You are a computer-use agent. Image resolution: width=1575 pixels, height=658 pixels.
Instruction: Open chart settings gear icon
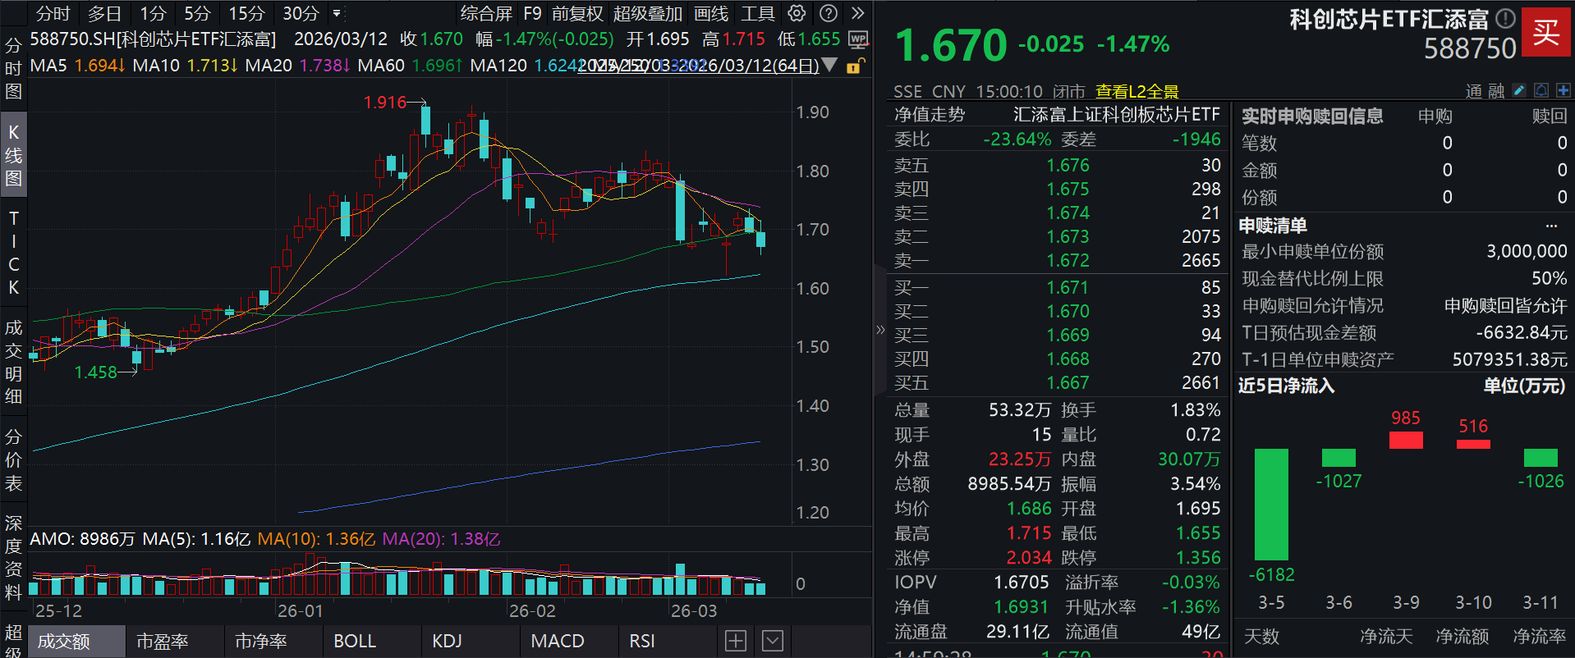pos(797,13)
